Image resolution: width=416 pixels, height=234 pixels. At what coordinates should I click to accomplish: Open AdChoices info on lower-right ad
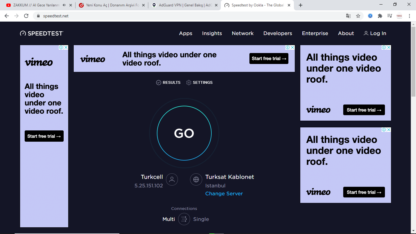[x=384, y=130]
